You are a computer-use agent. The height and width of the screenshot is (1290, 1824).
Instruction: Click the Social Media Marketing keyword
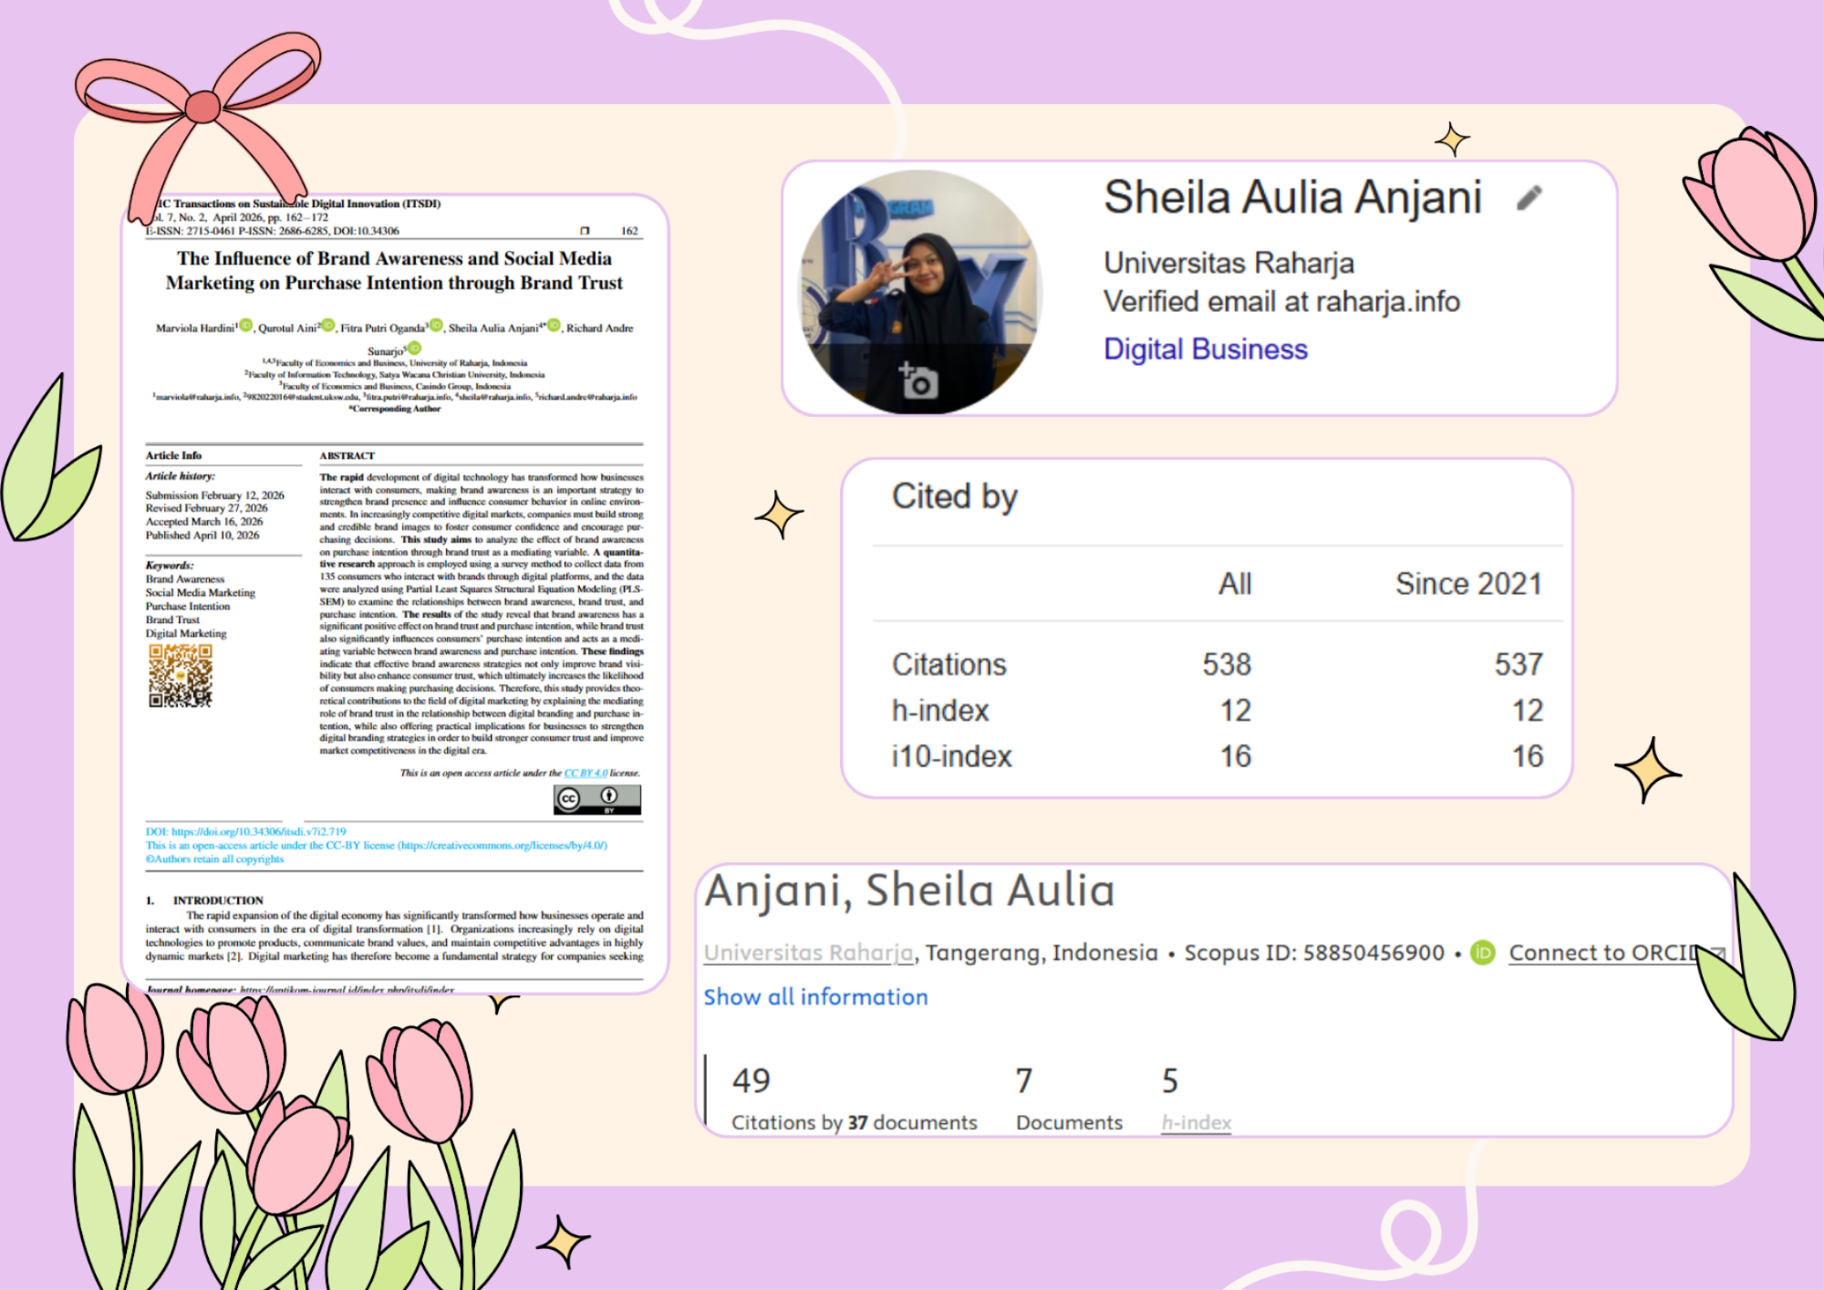coord(201,592)
